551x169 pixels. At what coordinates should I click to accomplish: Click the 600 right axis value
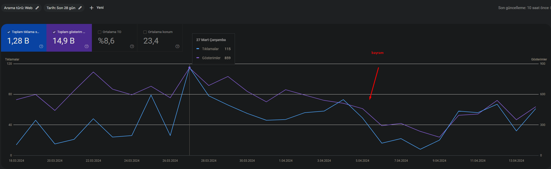(x=543, y=94)
